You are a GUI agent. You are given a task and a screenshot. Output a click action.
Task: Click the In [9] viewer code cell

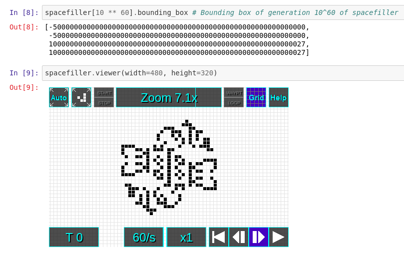(x=223, y=73)
